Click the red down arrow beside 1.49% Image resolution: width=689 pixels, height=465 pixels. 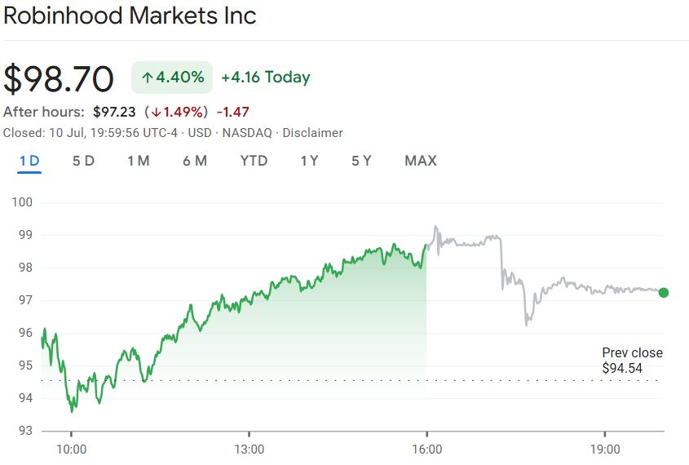click(x=155, y=112)
